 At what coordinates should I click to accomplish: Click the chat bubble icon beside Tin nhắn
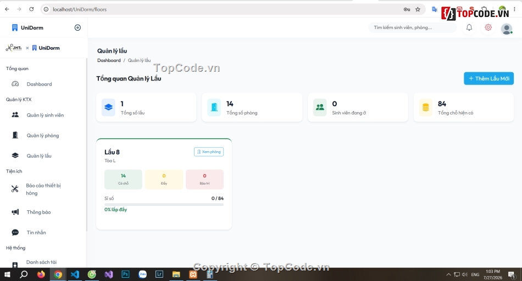[15, 232]
